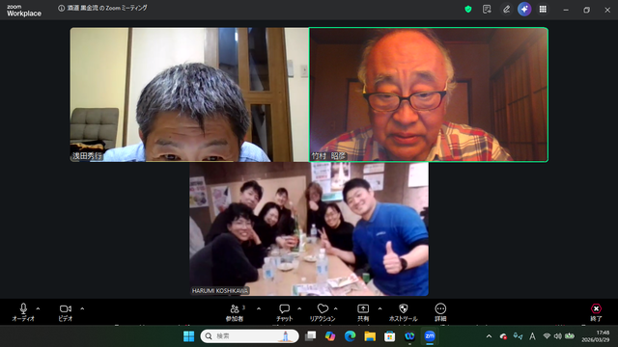The image size is (618, 347).
Task: Open the clock and date in the taskbar
Action: point(596,336)
